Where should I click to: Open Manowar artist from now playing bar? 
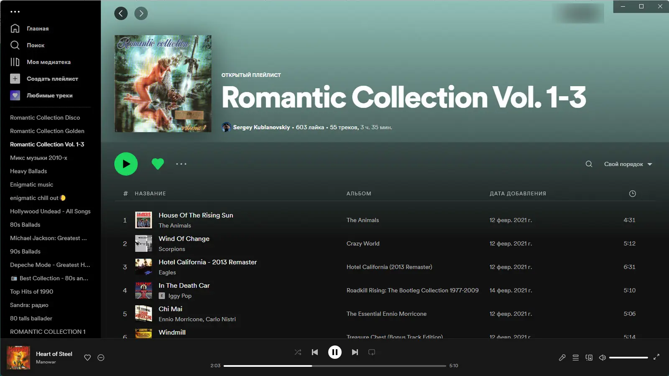click(x=46, y=362)
